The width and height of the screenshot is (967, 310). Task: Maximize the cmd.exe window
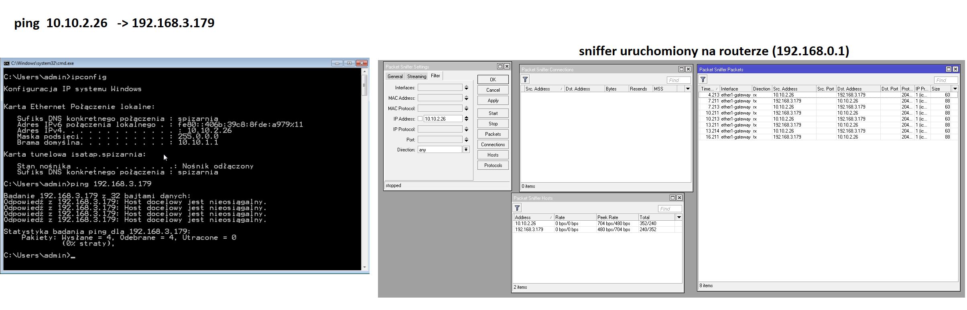tap(349, 63)
